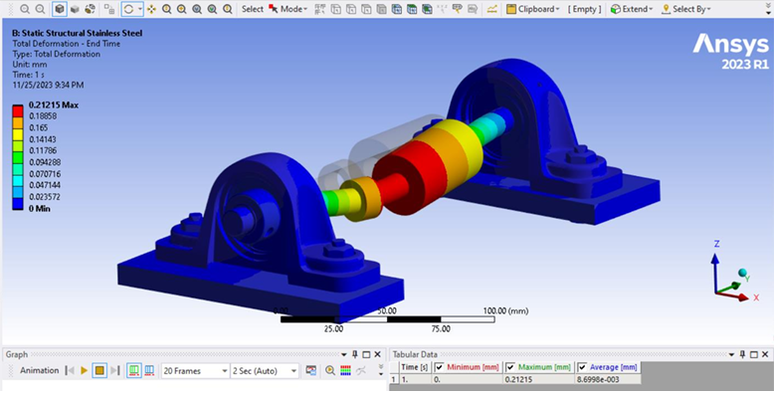Click the Clipboard icon in the toolbar
This screenshot has width=774, height=393.
pos(511,9)
